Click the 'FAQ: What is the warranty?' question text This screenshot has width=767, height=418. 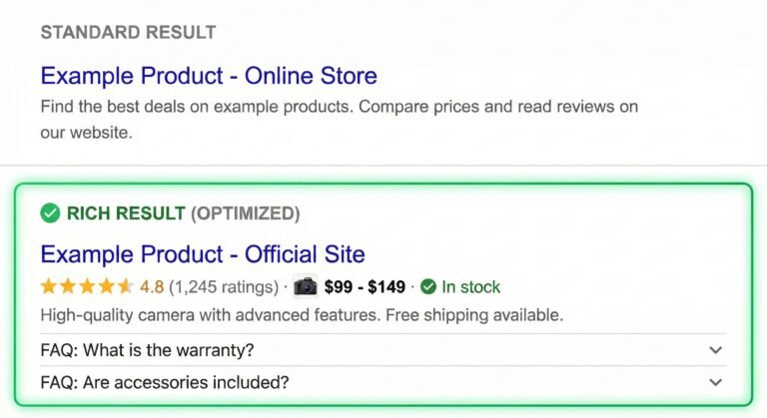click(148, 350)
